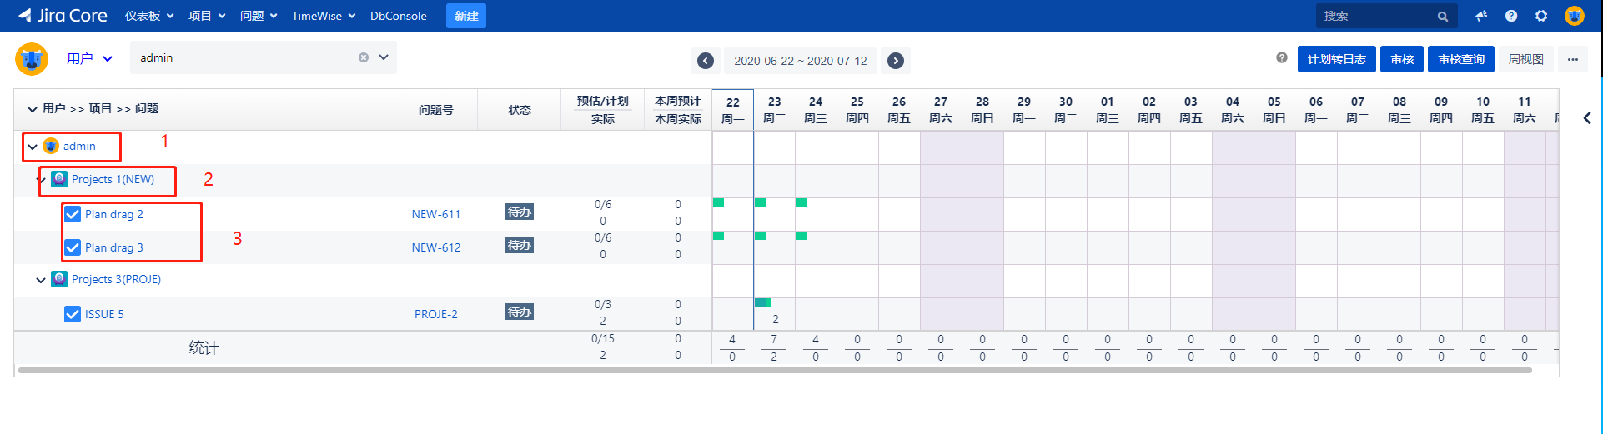Click the user profile avatar top right
The height and width of the screenshot is (434, 1603).
click(x=1574, y=16)
